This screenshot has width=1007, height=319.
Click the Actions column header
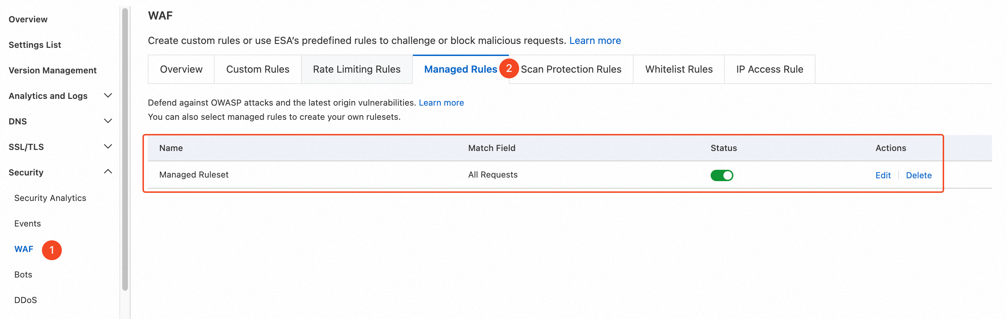pyautogui.click(x=890, y=148)
